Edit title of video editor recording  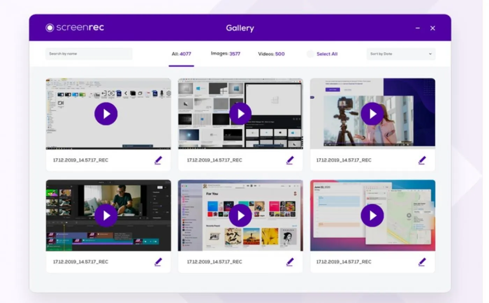coord(158,262)
